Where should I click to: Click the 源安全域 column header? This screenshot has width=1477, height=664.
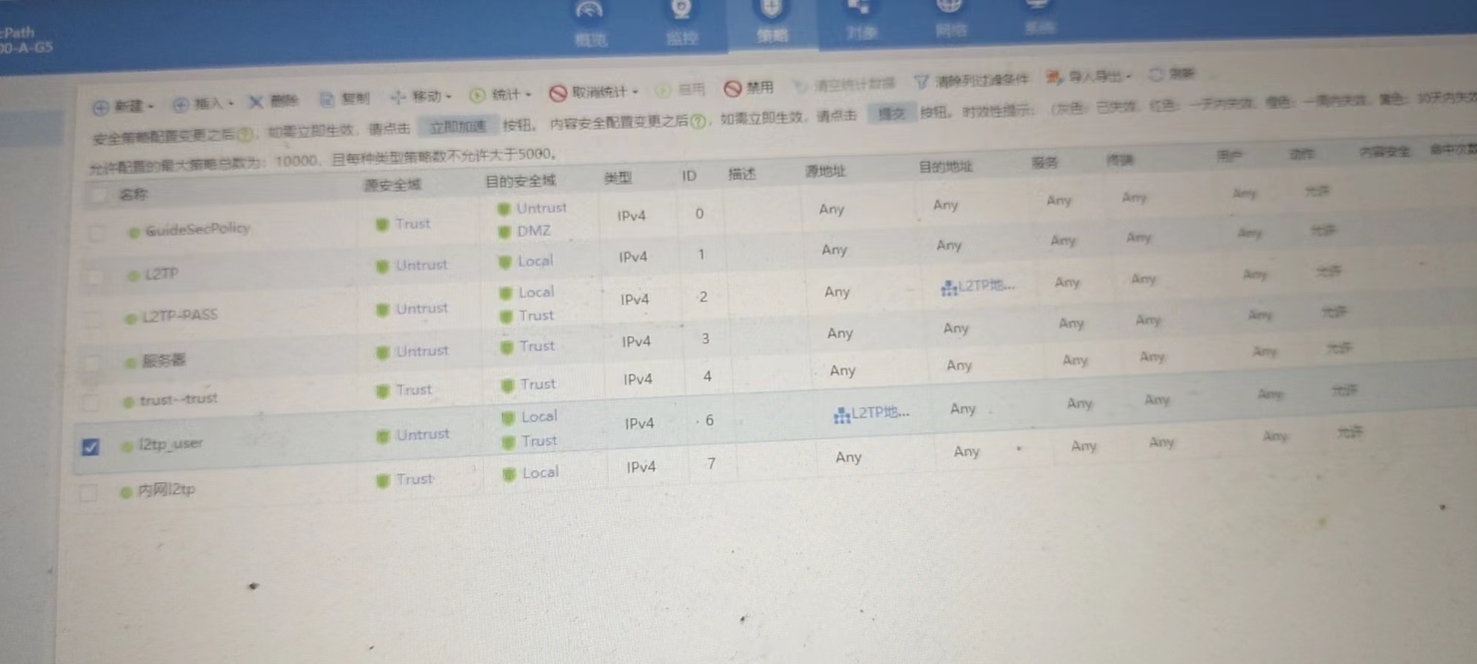pos(392,184)
